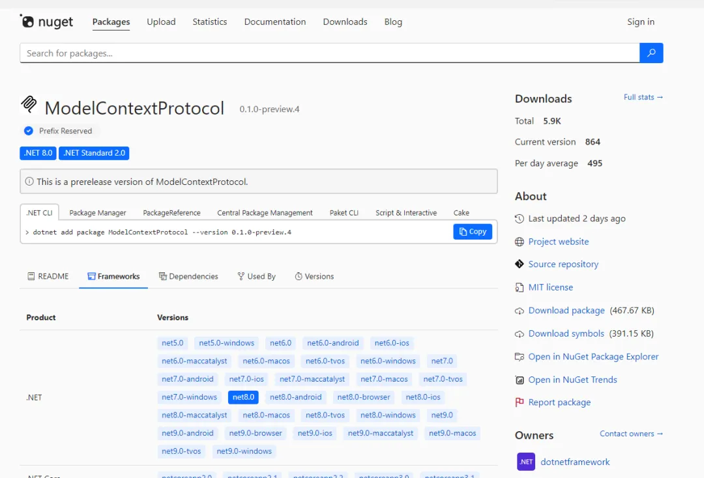
Task: Open the Frameworks tab
Action: coord(113,276)
